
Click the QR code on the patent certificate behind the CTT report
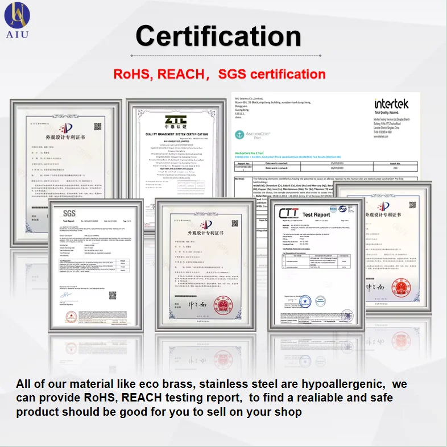412,205
